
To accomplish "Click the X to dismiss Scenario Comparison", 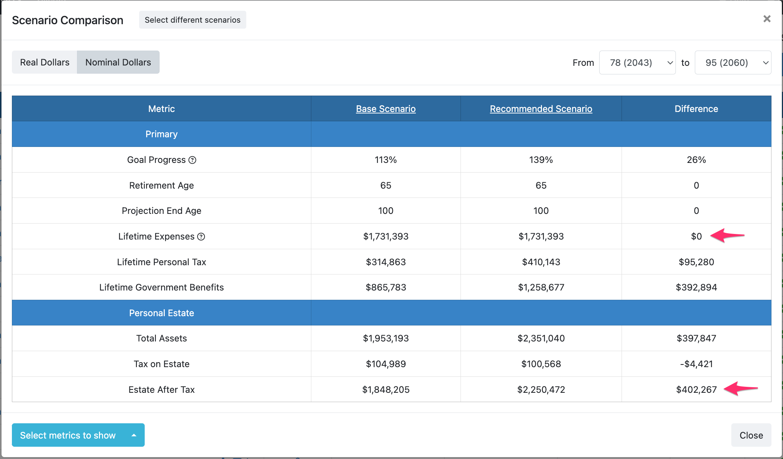I will [x=767, y=19].
